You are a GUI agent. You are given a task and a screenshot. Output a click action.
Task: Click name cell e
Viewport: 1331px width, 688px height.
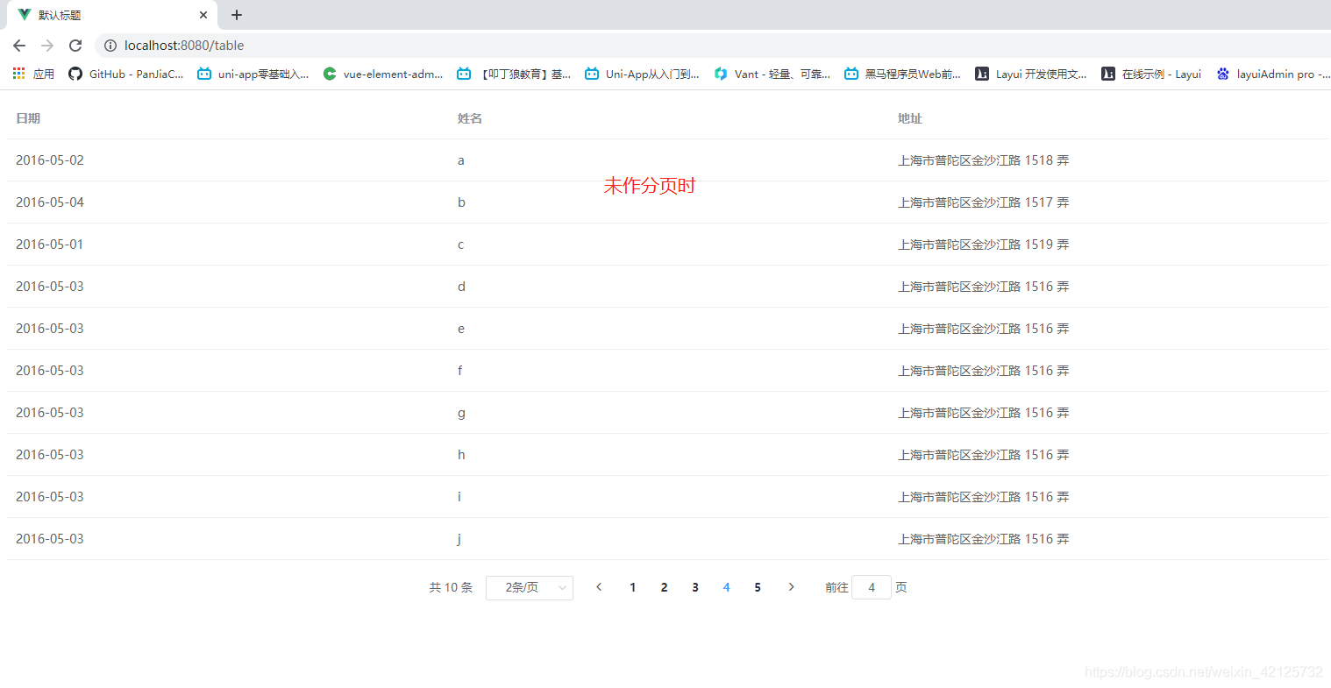tap(461, 329)
